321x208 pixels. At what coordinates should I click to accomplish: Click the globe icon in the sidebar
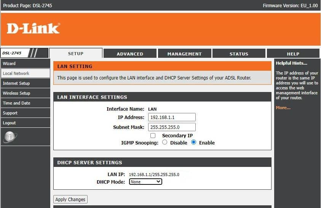[10, 137]
